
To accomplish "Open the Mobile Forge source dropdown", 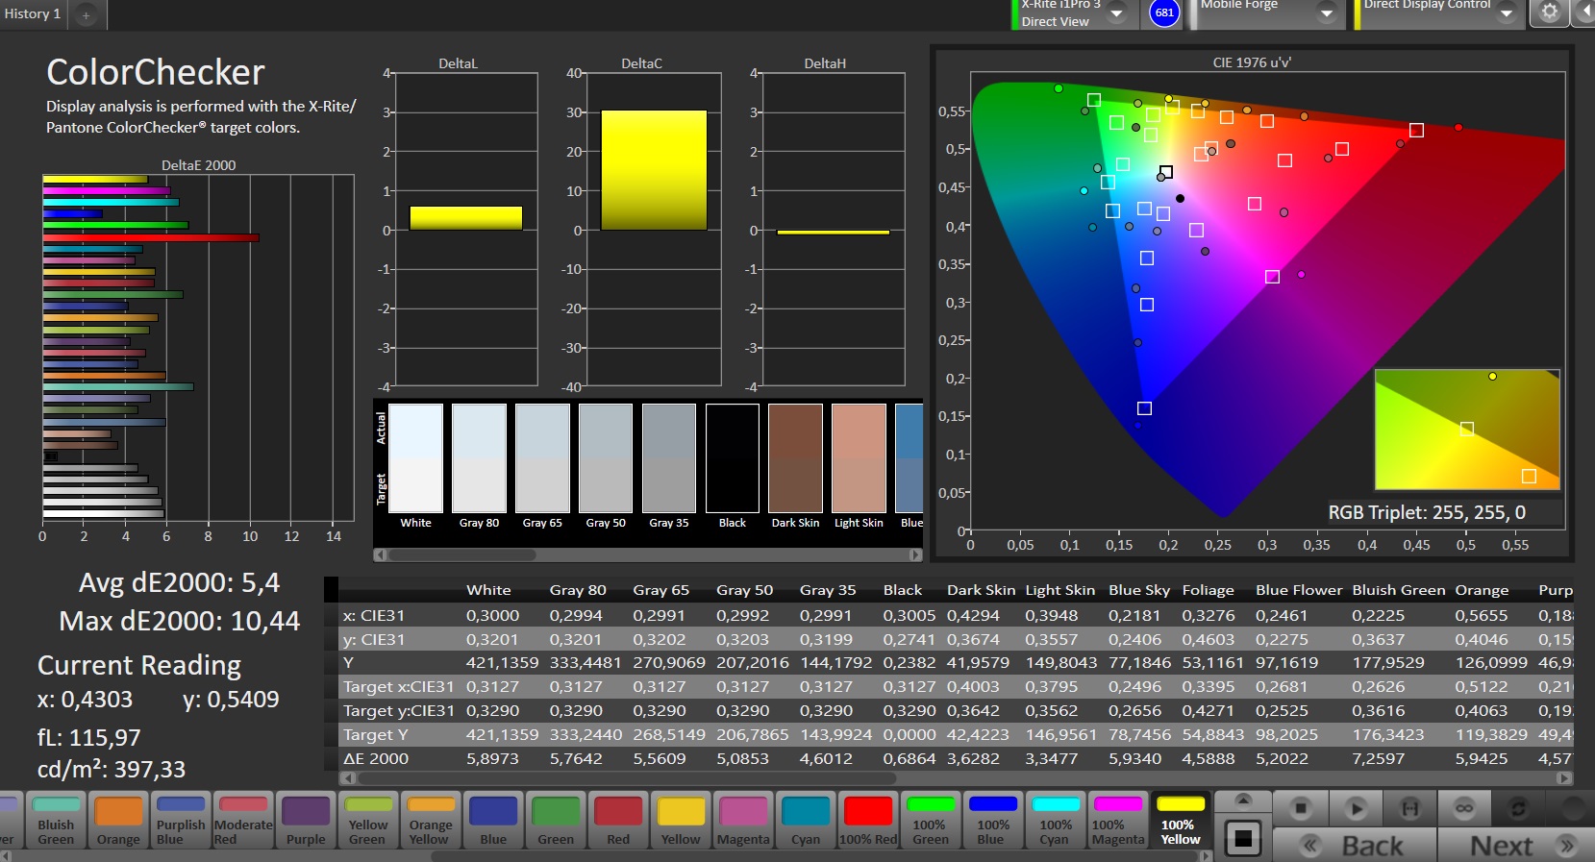I will [1327, 13].
